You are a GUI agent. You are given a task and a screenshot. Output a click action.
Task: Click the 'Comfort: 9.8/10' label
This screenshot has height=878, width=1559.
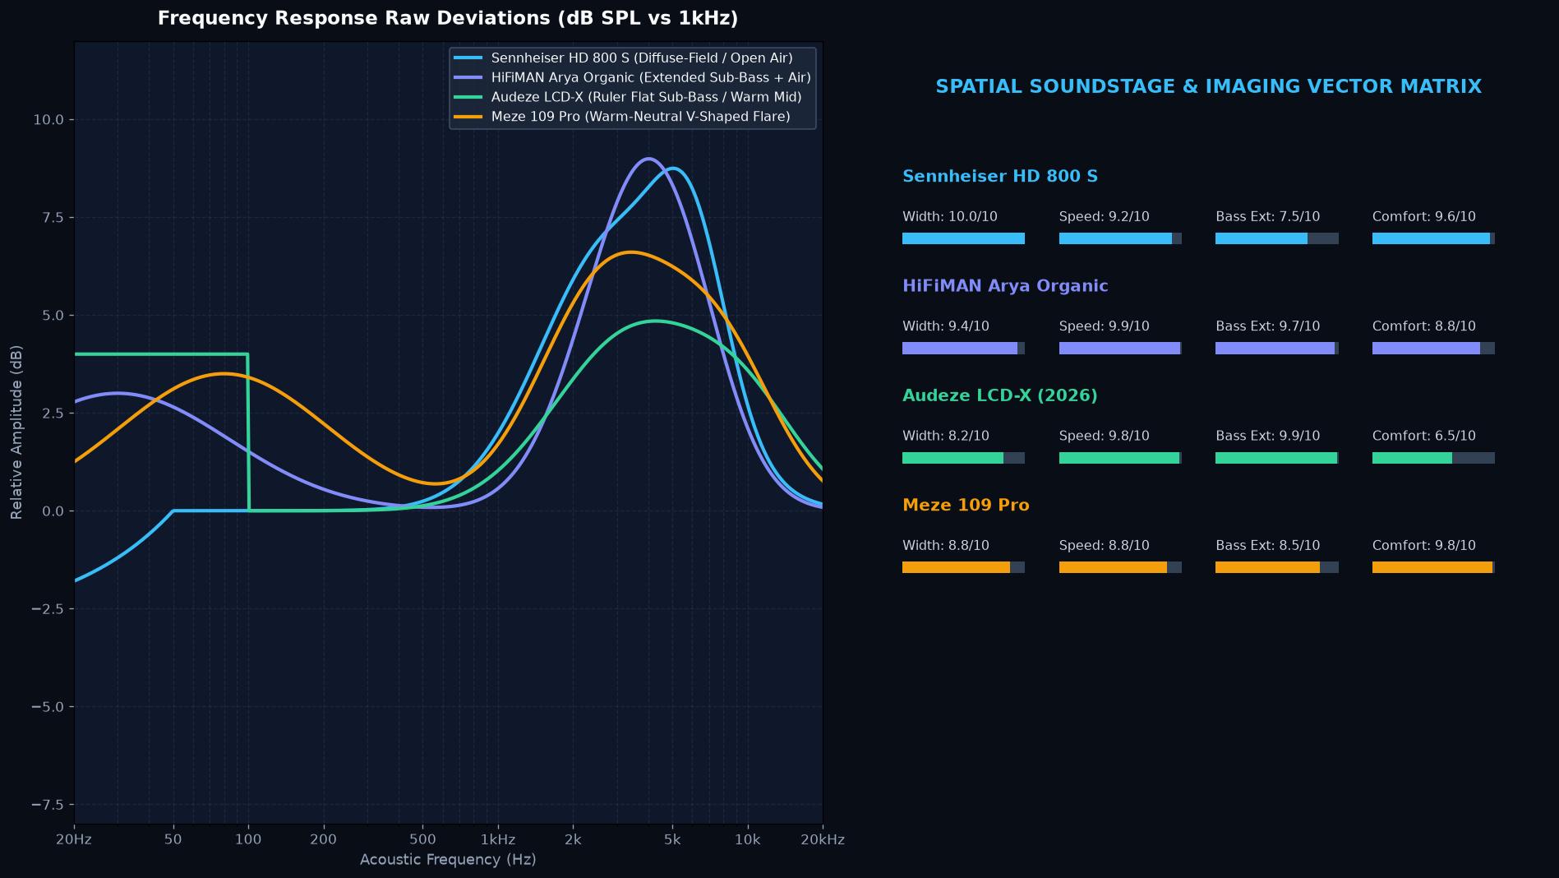1424,546
